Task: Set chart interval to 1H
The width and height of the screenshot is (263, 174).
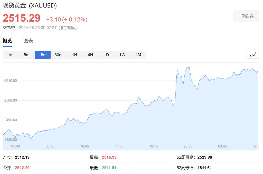Action: point(74,55)
